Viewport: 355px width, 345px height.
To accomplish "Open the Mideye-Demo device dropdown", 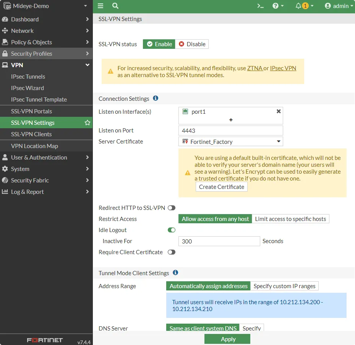I will (x=46, y=6).
